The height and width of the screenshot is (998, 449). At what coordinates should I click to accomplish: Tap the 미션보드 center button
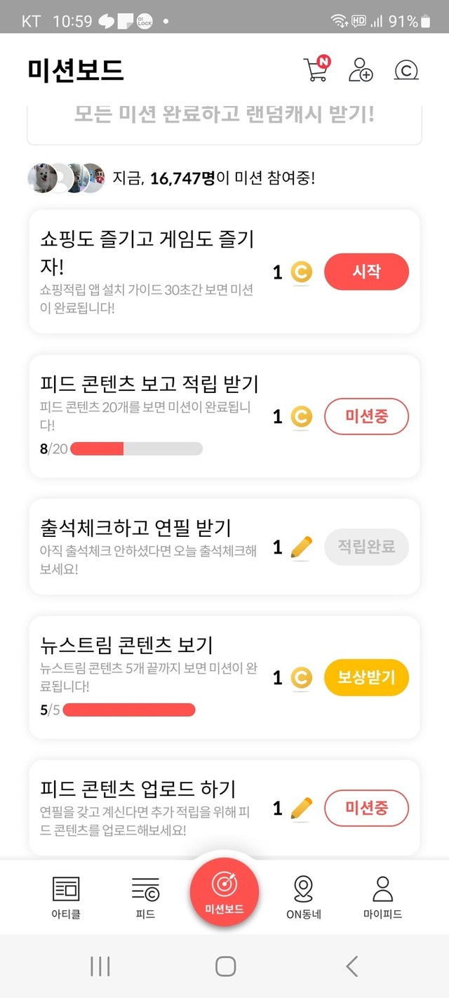tap(224, 892)
